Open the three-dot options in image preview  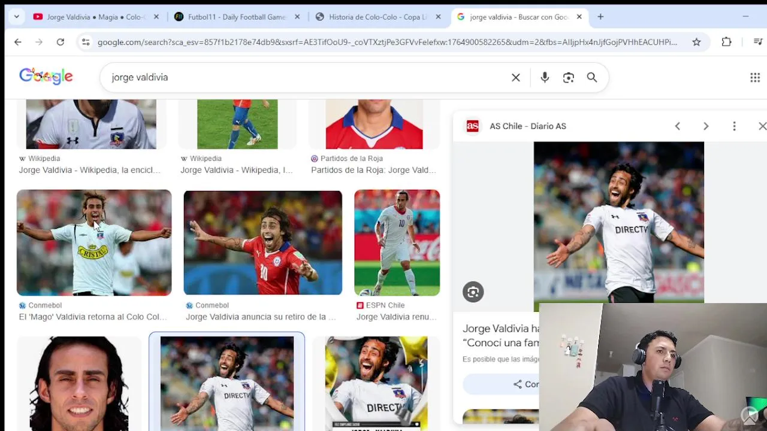coord(734,126)
